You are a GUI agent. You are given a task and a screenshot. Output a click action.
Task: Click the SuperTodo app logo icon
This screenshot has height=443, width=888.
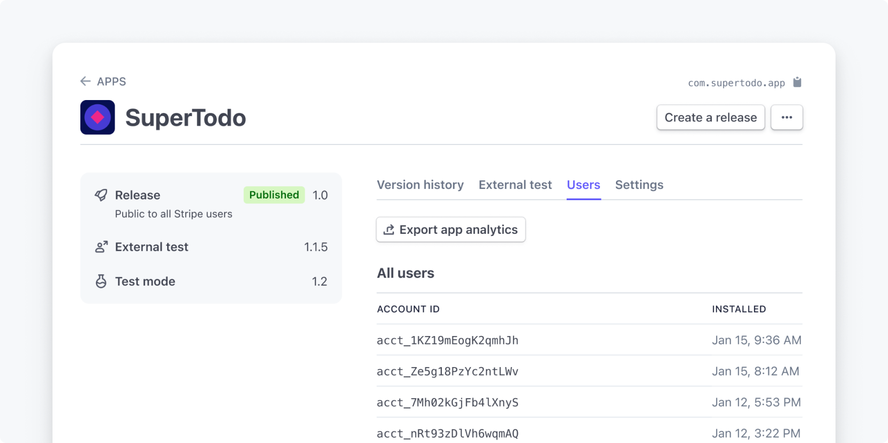tap(97, 117)
